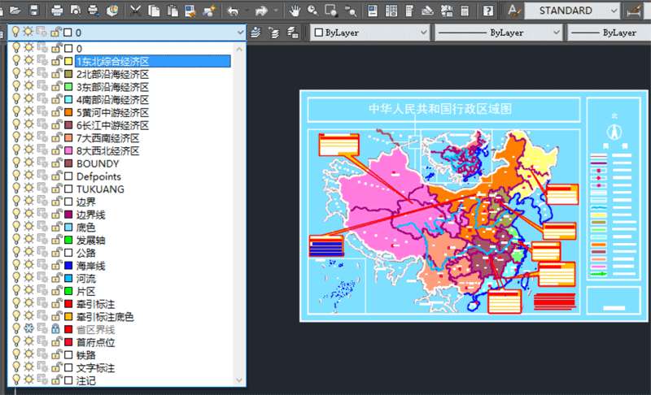Click the Undo arrow icon
Viewport: 651px width, 395px height.
[x=234, y=11]
